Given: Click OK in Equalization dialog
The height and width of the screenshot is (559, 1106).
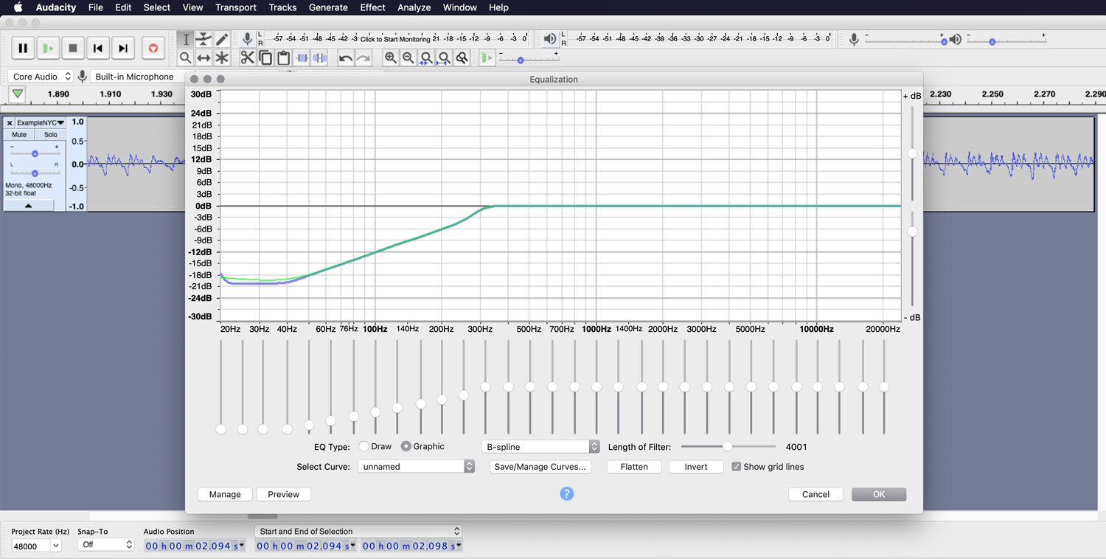Looking at the screenshot, I should tap(879, 494).
